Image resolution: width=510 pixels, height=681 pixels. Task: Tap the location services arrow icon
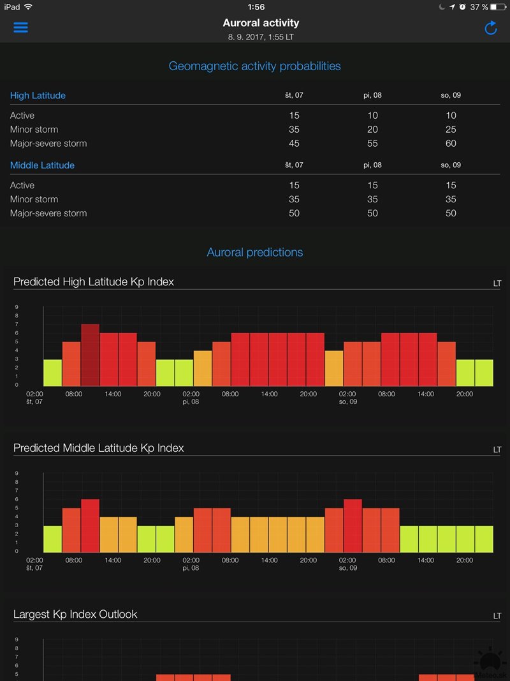pyautogui.click(x=453, y=7)
